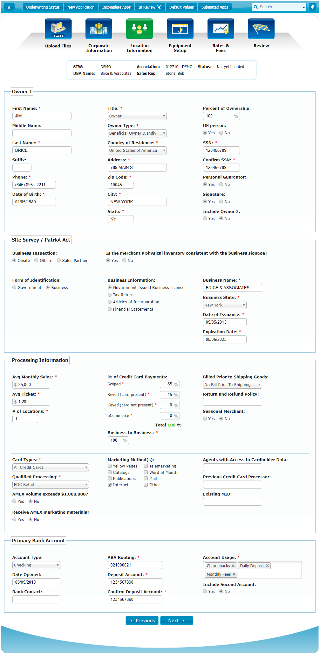Click the microphone voice search icon
This screenshot has width=320, height=654.
(312, 7)
